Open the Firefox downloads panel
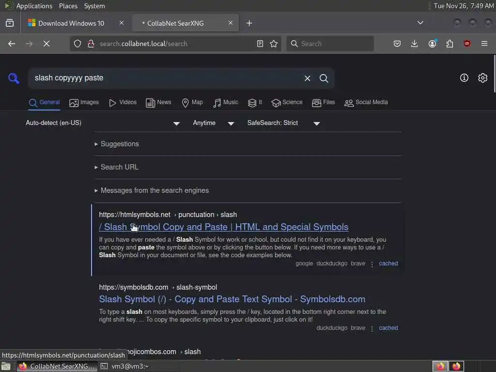This screenshot has width=496, height=372. (x=415, y=44)
